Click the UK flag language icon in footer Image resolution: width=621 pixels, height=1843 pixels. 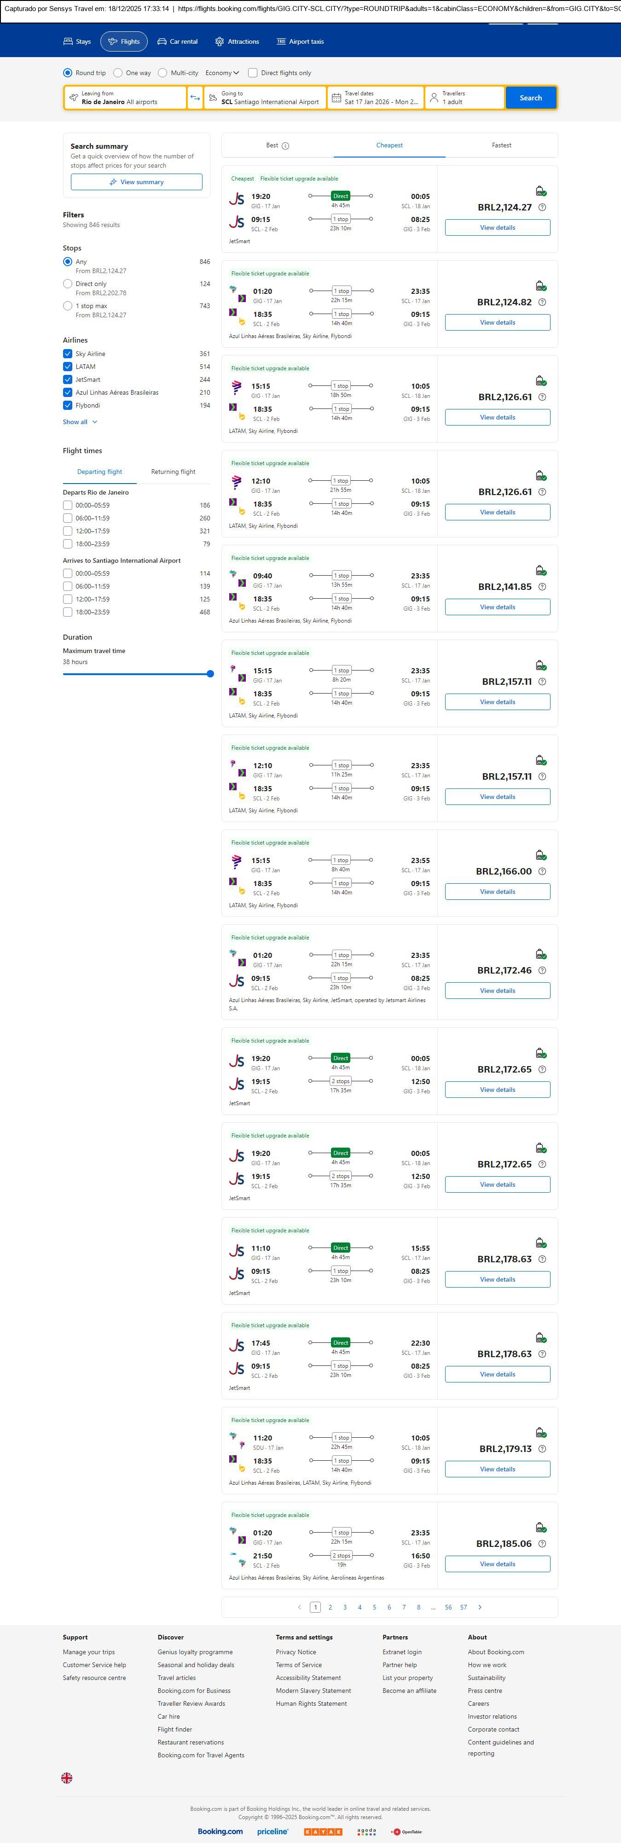[67, 1777]
